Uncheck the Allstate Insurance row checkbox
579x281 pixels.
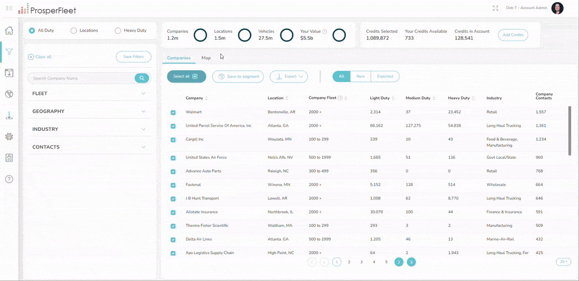click(173, 212)
